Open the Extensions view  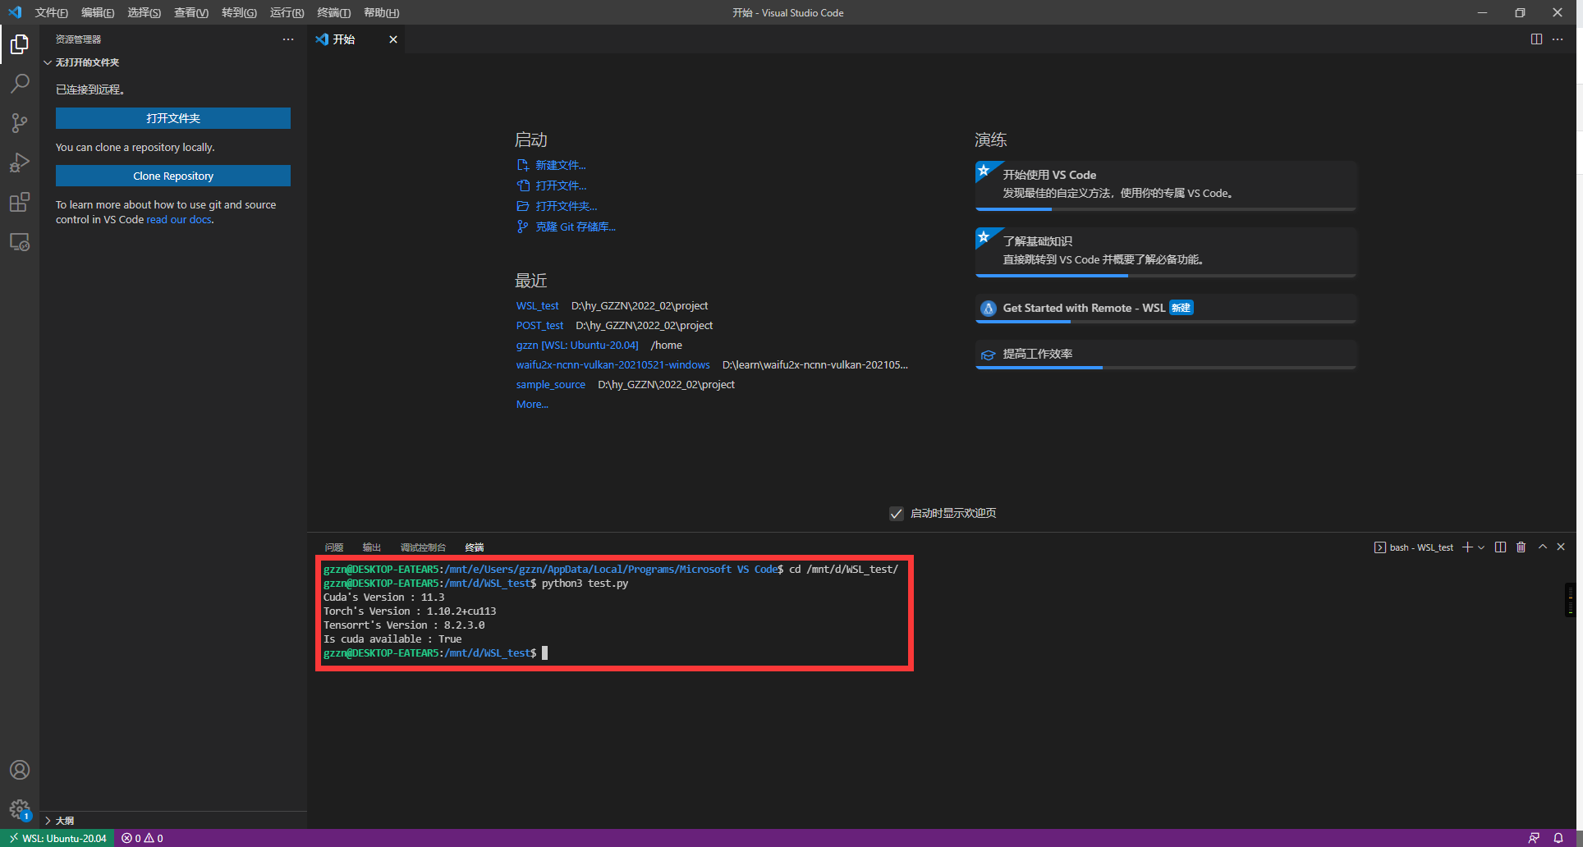pos(20,202)
